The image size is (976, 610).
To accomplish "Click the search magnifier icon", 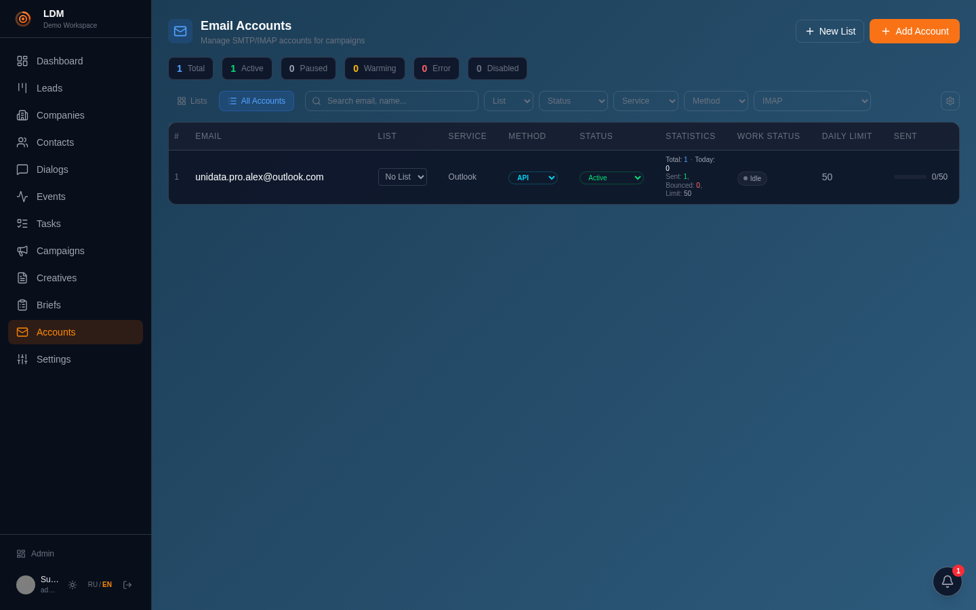I will 317,101.
